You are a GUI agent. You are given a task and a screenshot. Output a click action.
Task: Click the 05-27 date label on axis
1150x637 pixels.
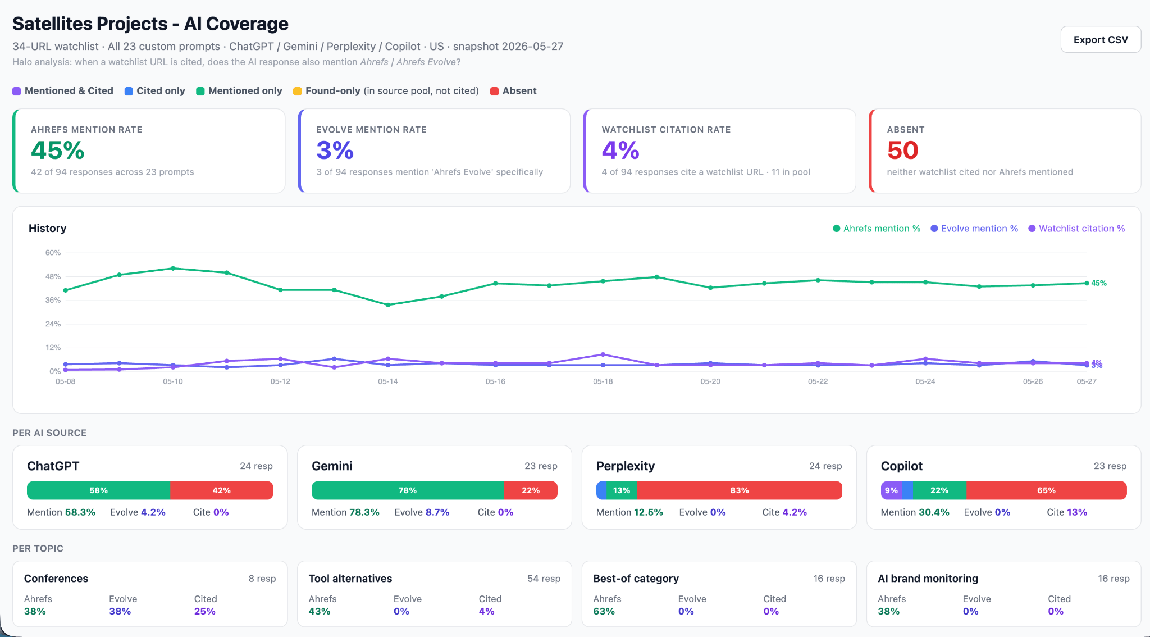point(1087,381)
